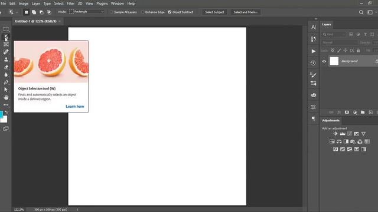Image resolution: width=378 pixels, height=212 pixels.
Task: Add a Photo Filter adjustment
Action: pyautogui.click(x=353, y=141)
